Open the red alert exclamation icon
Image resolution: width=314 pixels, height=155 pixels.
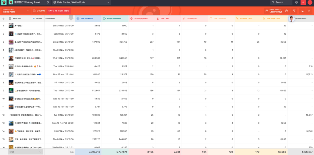tap(310, 2)
